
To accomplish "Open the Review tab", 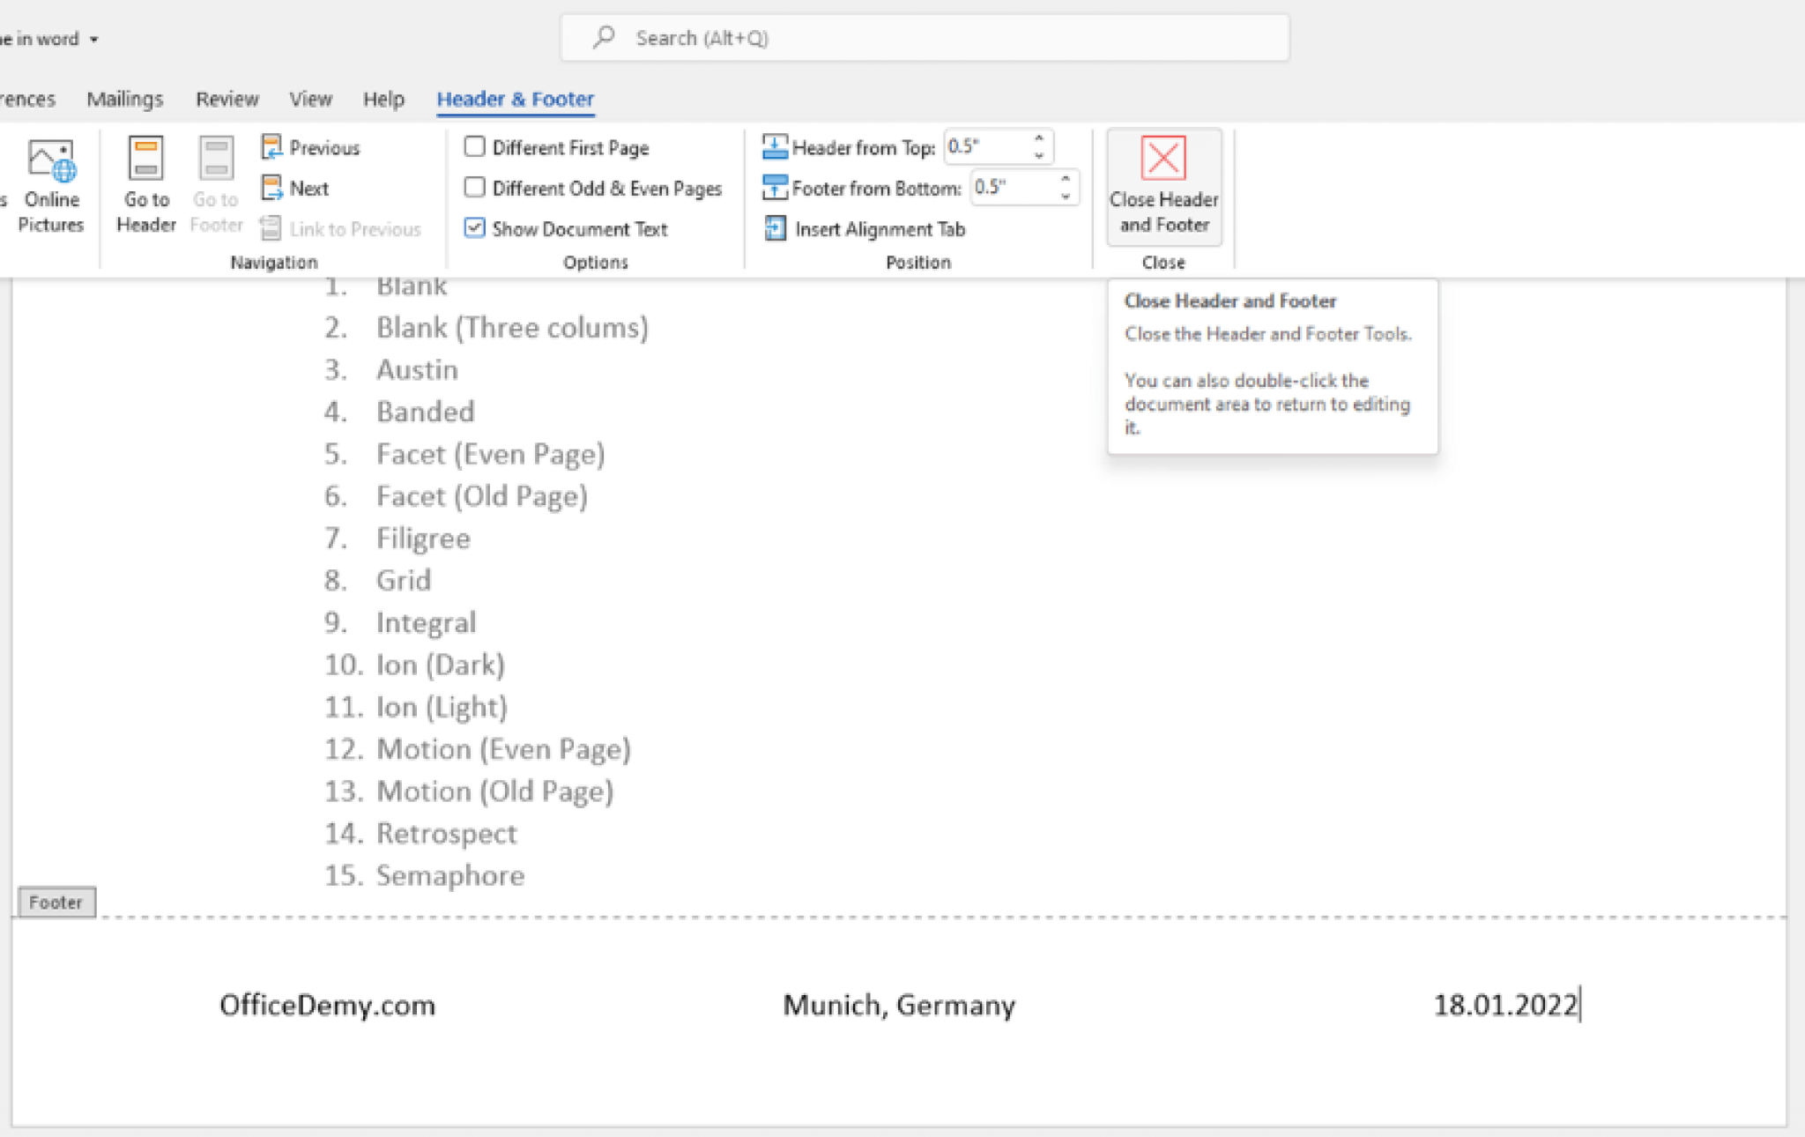I will [x=227, y=99].
